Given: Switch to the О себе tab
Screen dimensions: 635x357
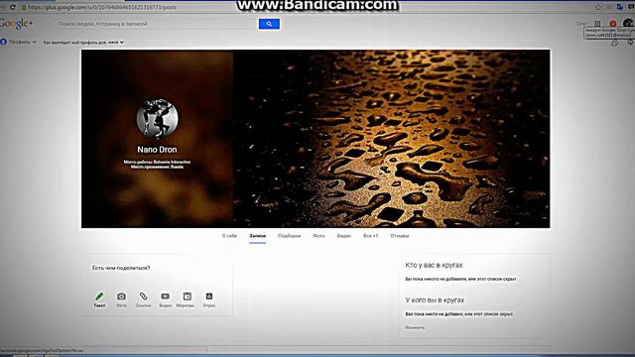Looking at the screenshot, I should pyautogui.click(x=229, y=236).
